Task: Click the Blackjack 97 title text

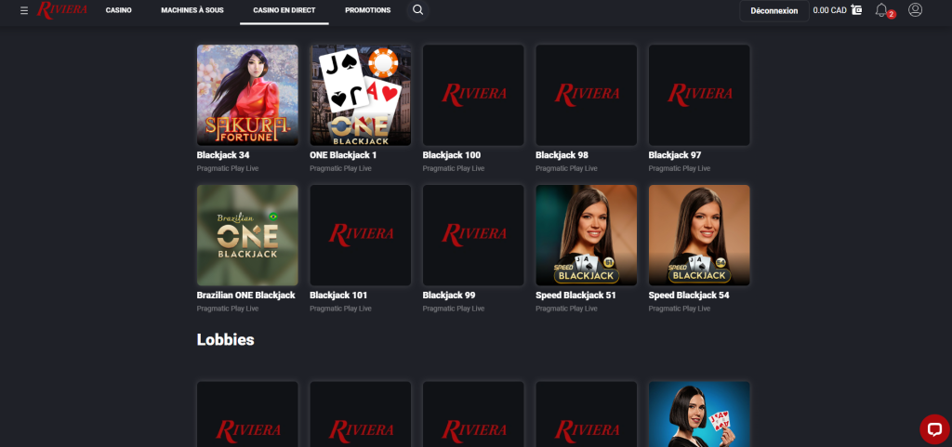Action: pyautogui.click(x=675, y=155)
